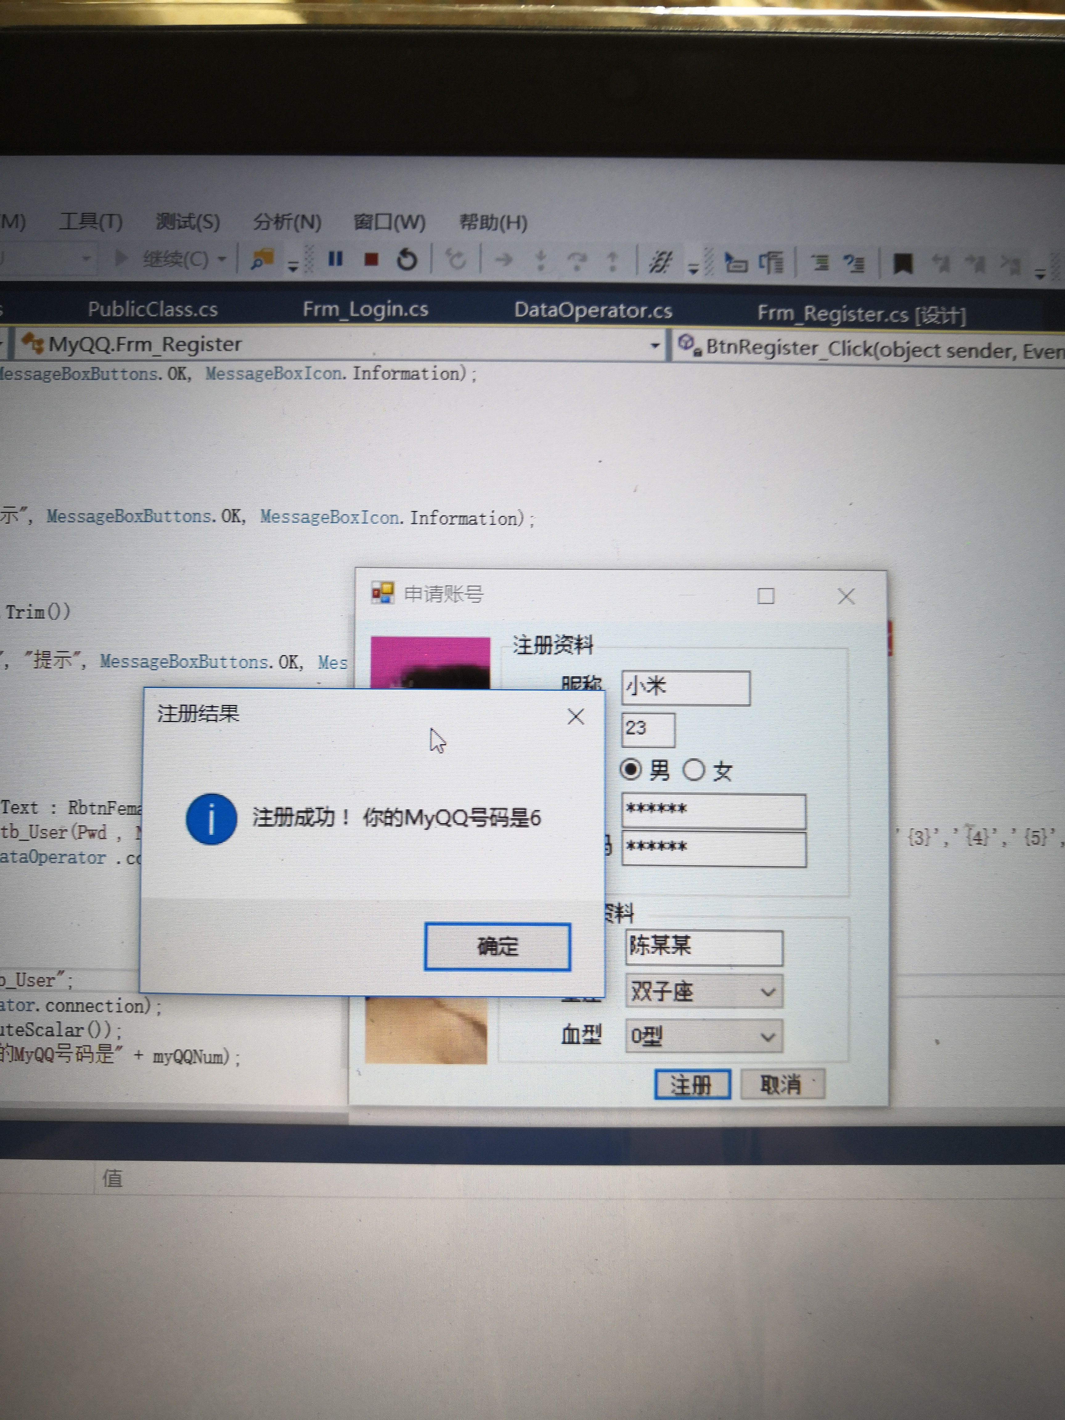This screenshot has width=1065, height=1420.
Task: Switch to the DataOperator.cs tab
Action: (x=593, y=311)
